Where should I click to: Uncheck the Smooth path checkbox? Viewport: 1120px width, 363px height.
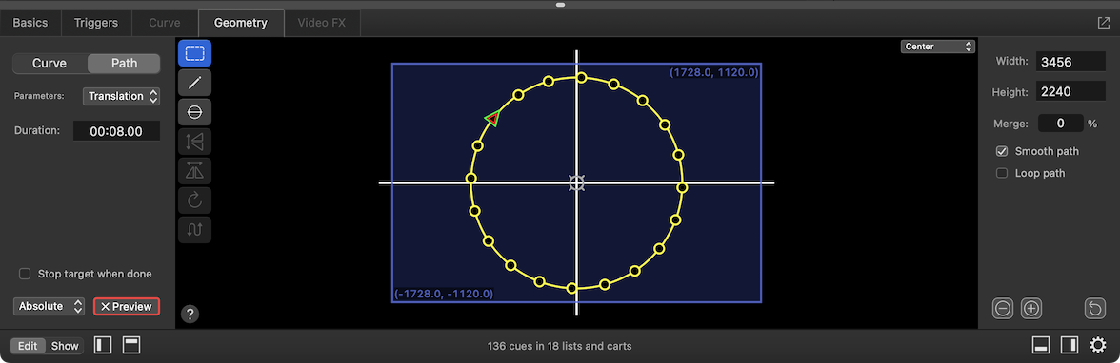point(1002,151)
